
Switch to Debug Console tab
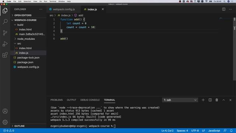coord(90,100)
